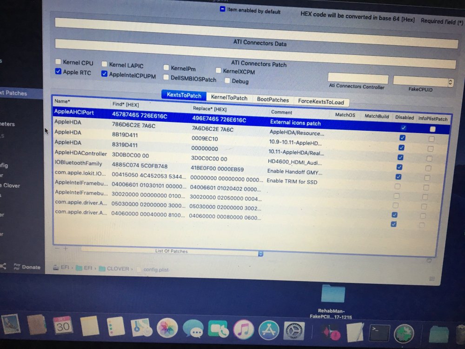
Task: Click the Disabled column header
Action: (x=404, y=117)
